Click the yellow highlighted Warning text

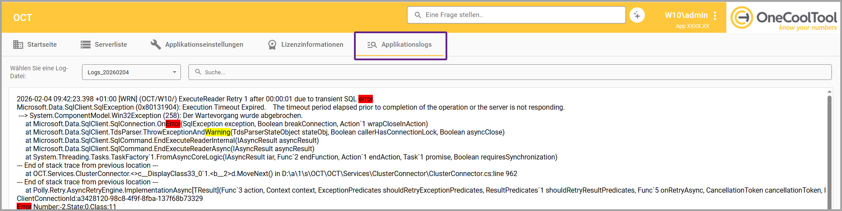click(x=217, y=132)
